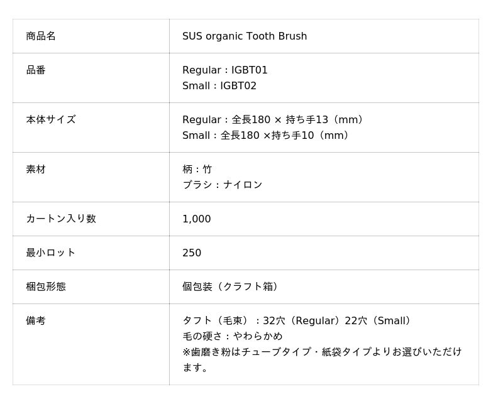Click the 本体サイズ row label
Screen dimensions: 503x404
[51, 120]
